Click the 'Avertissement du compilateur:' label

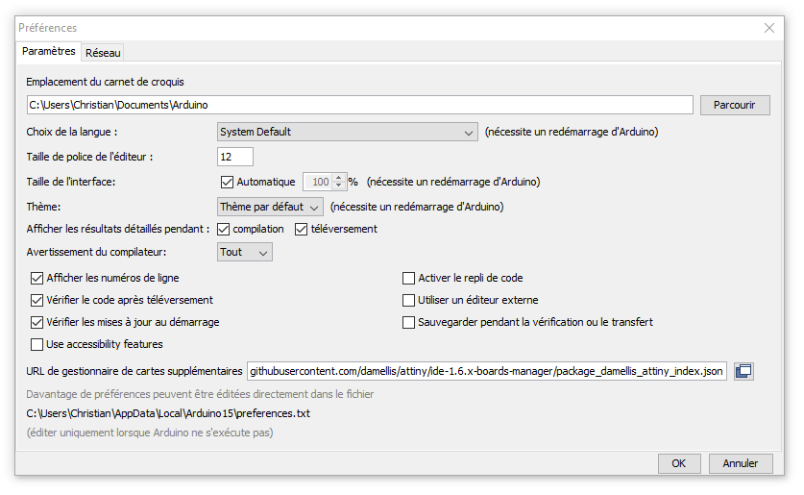(x=96, y=252)
